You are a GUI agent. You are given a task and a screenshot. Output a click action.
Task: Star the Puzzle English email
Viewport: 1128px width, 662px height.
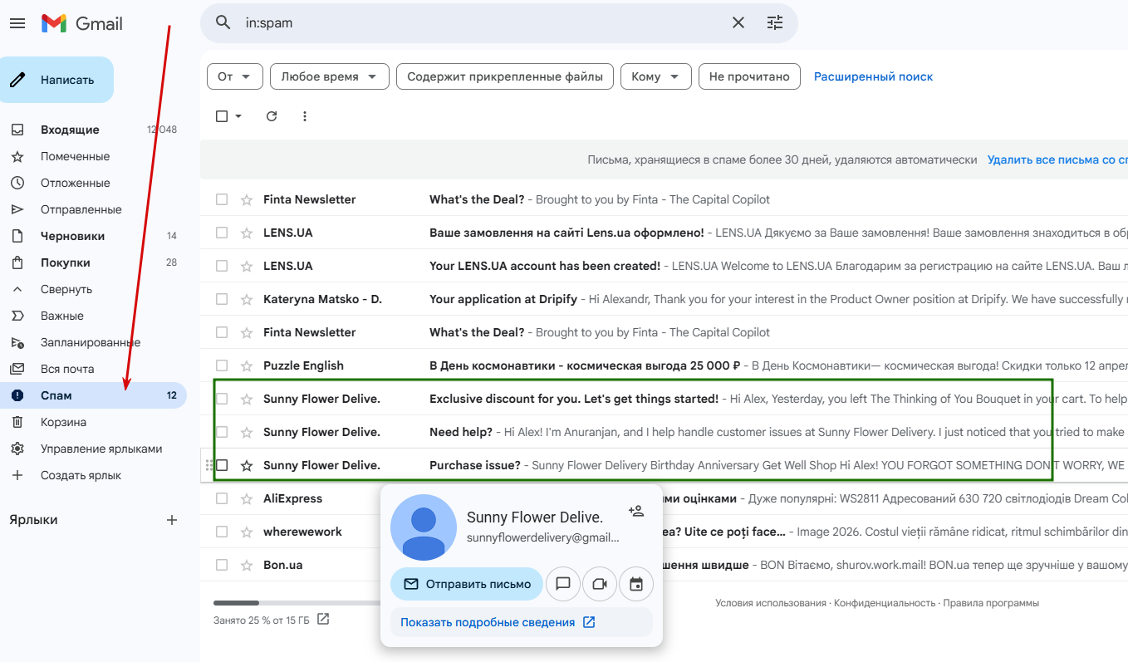[x=247, y=365]
